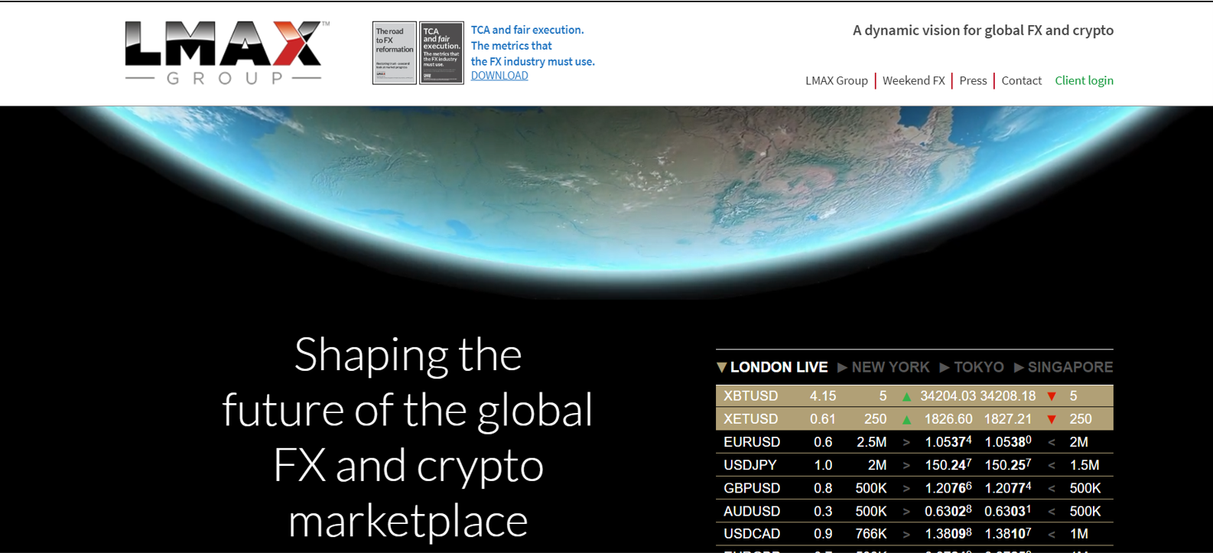Open the Client login link
This screenshot has width=1213, height=553.
pos(1084,80)
